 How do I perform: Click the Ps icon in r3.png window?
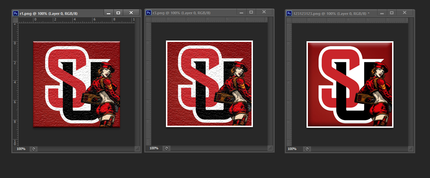pos(149,12)
